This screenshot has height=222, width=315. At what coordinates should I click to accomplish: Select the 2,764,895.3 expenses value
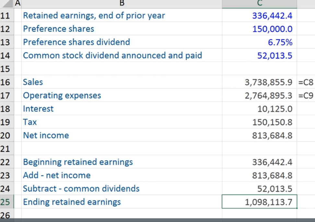[259, 95]
